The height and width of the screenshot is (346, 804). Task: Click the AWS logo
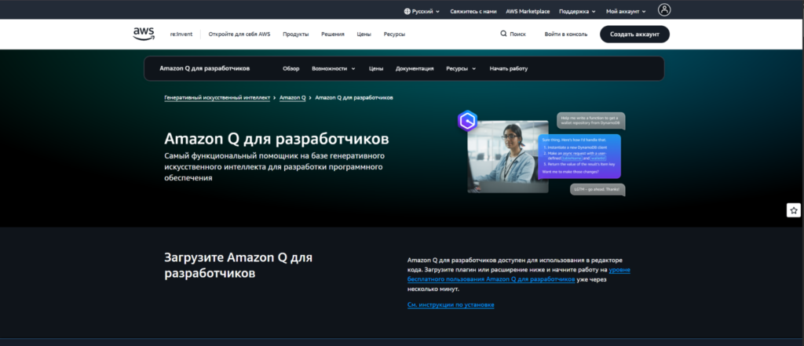tap(144, 34)
